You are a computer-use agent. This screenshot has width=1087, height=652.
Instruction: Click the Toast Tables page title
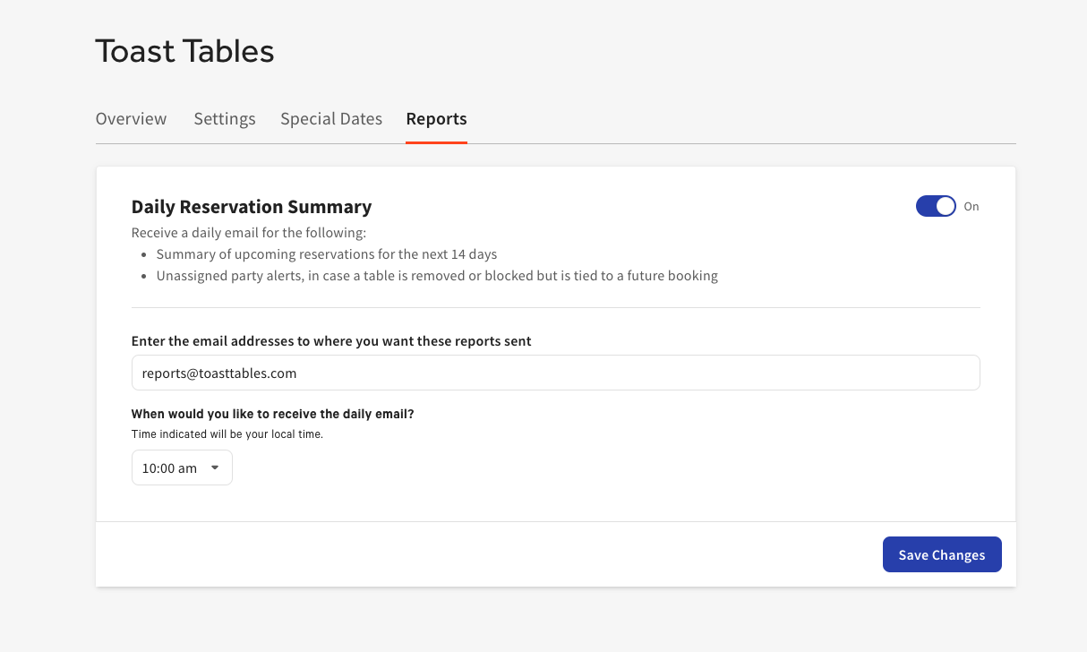pos(184,51)
